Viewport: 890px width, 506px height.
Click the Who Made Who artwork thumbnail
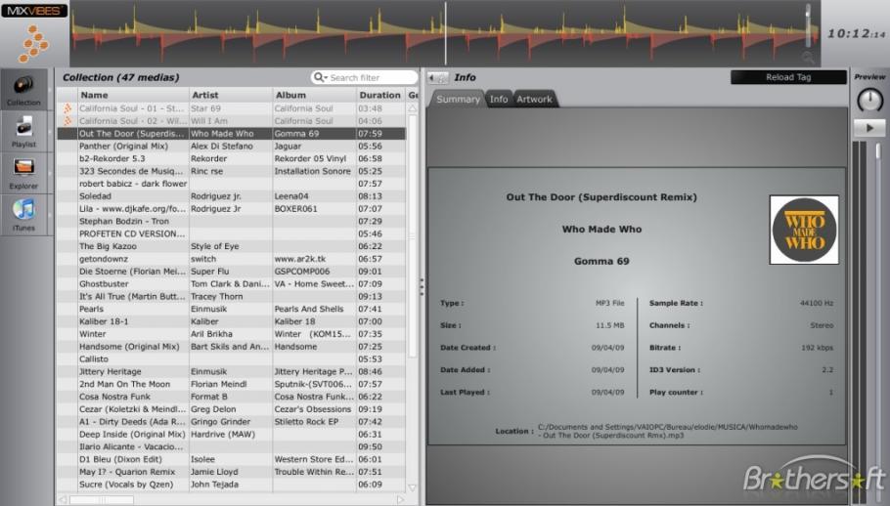coord(804,230)
